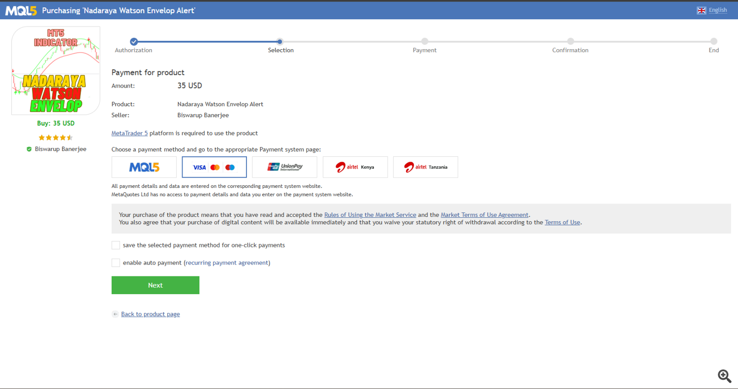Click product name Nadaraya Watson Envelop Alert
Viewport: 738px width, 389px height.
click(x=220, y=104)
